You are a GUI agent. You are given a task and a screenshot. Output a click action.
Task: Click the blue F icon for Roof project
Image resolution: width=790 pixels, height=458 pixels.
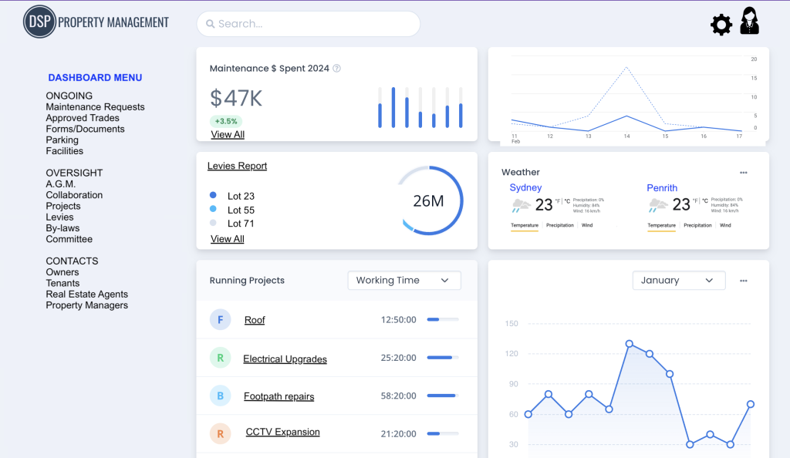click(x=220, y=319)
